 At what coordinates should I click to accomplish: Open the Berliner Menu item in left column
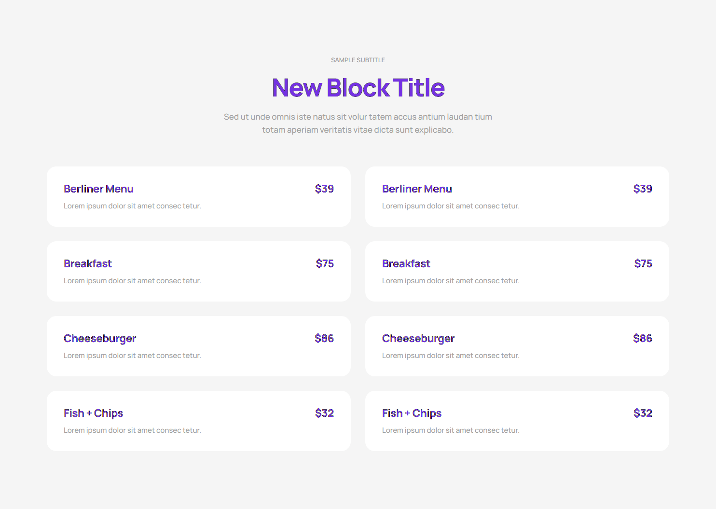[x=98, y=189]
